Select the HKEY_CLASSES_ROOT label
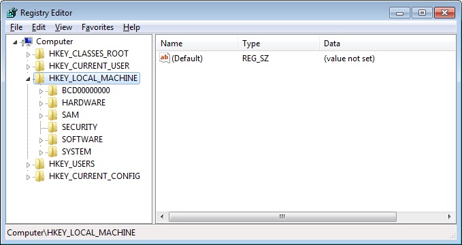Image resolution: width=462 pixels, height=245 pixels. tap(88, 54)
